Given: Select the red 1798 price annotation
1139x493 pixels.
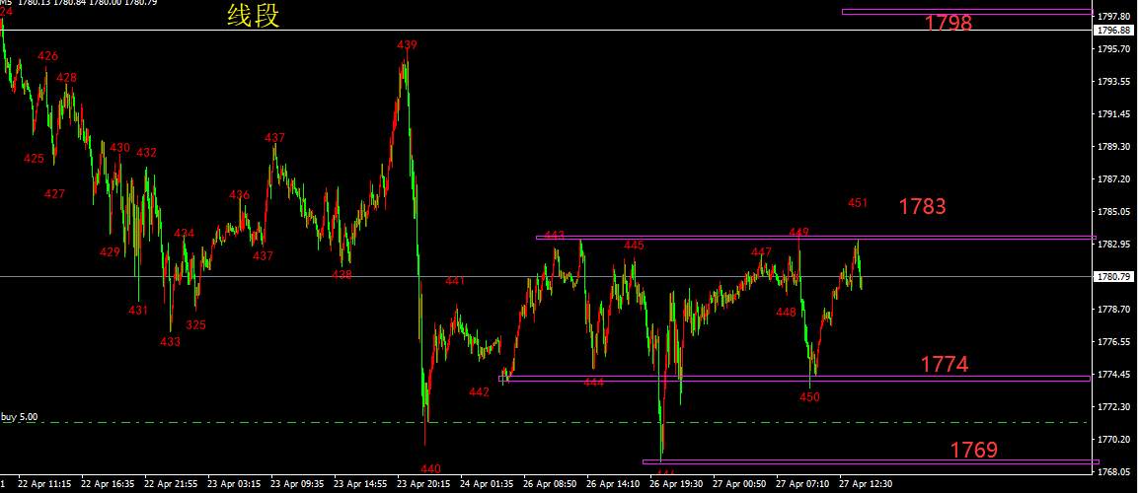Looking at the screenshot, I should [948, 23].
